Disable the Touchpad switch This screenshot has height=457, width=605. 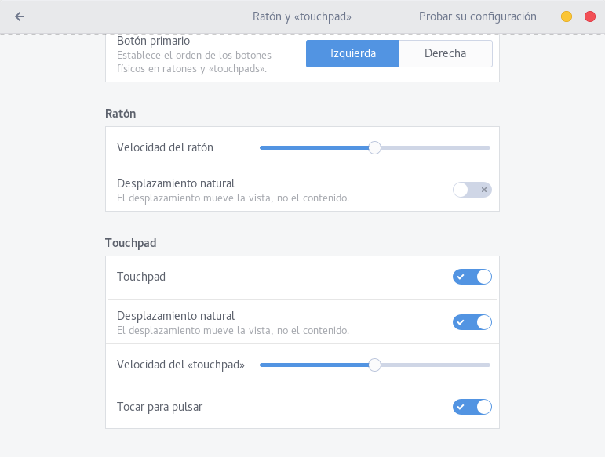point(472,277)
